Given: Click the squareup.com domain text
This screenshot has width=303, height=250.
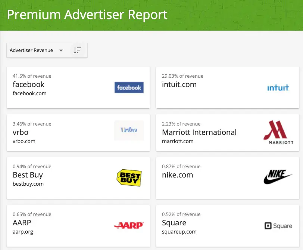Looking at the screenshot, I should pyautogui.click(x=179, y=232).
